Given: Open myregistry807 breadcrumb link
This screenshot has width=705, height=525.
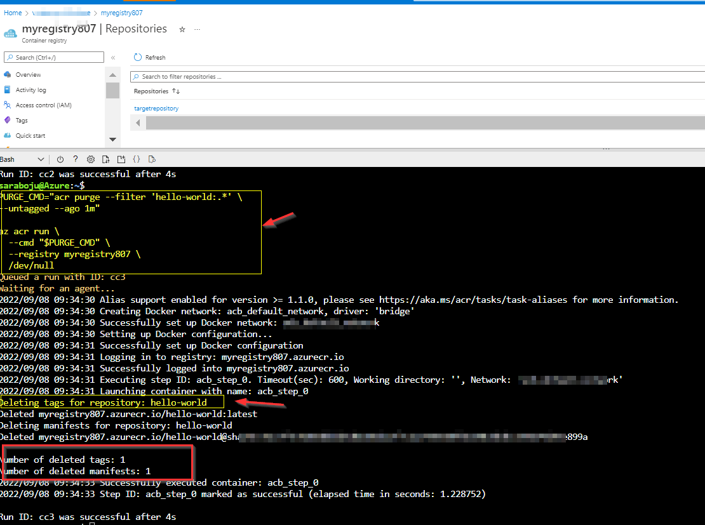Looking at the screenshot, I should 121,13.
